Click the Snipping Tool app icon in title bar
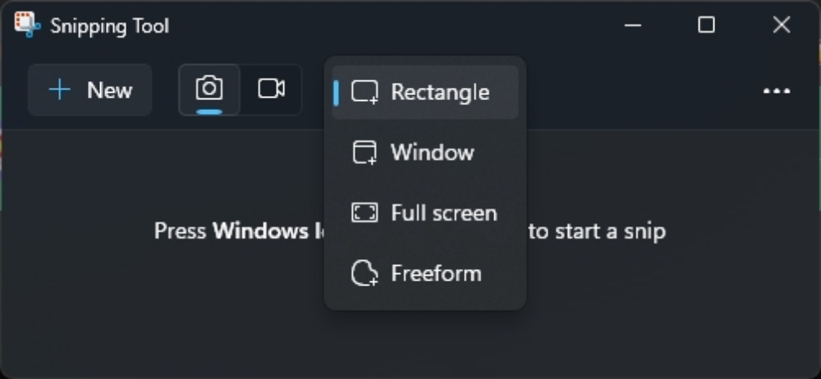This screenshot has width=821, height=379. click(x=27, y=25)
